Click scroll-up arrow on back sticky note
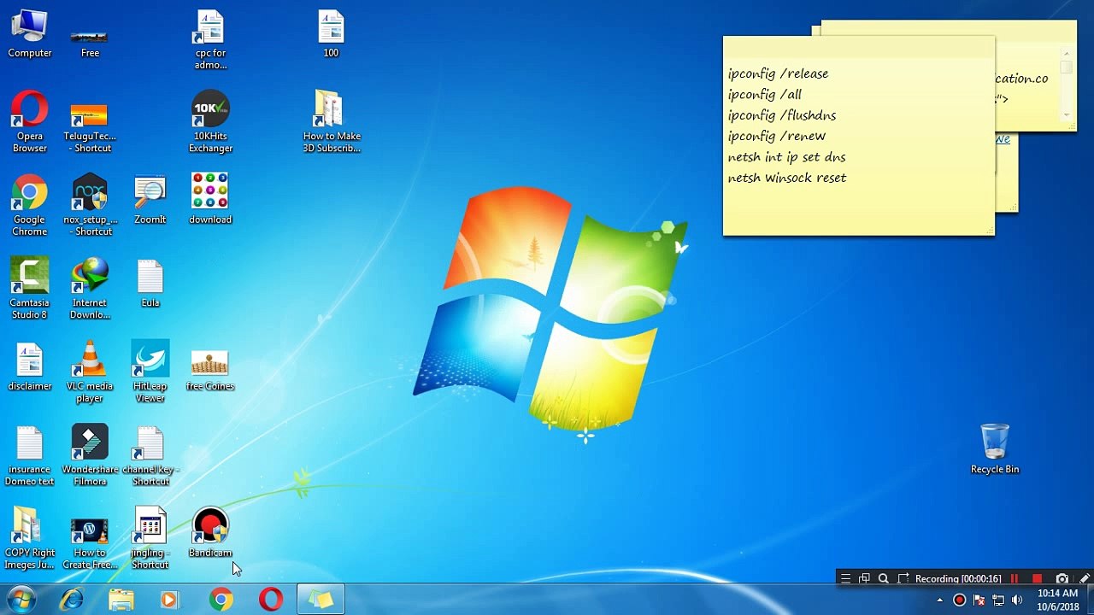 [1067, 56]
